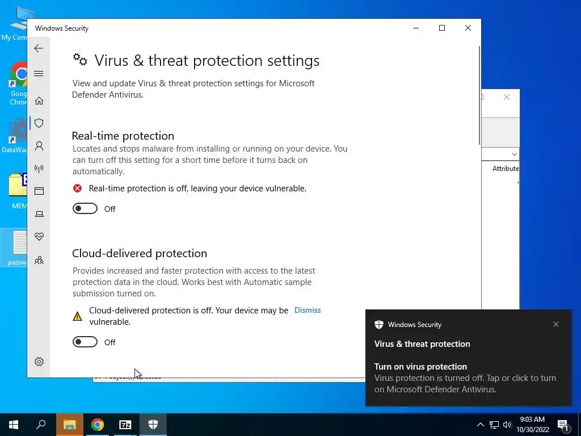Open Google Chrome from the taskbar
Screen dimensions: 581x436
pos(98,425)
